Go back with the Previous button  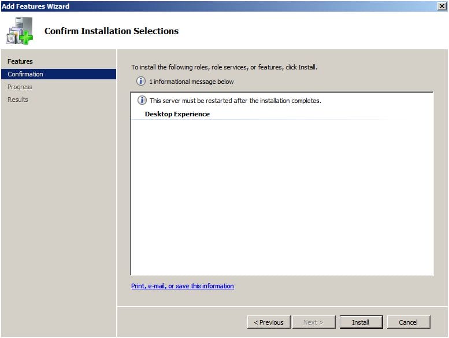click(x=269, y=322)
